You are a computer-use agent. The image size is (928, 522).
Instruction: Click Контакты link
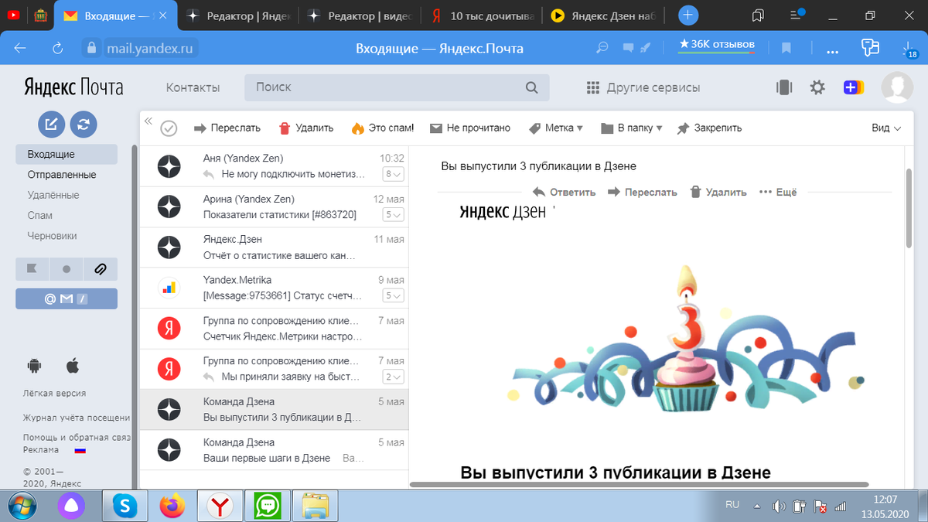(193, 87)
